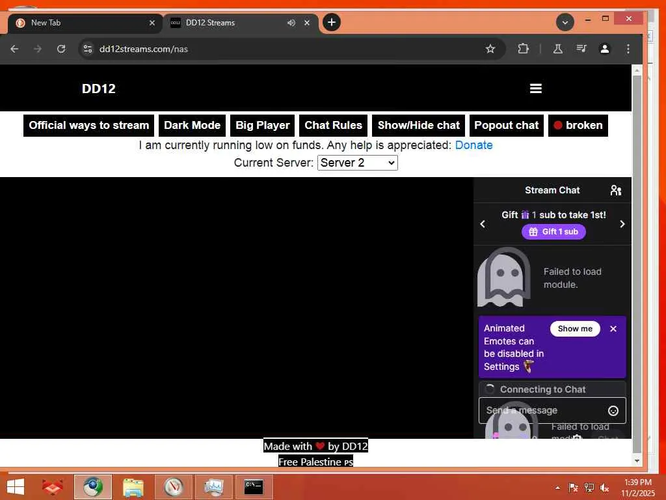Open site information icon in address bar
This screenshot has height=500, width=666.
[x=88, y=49]
